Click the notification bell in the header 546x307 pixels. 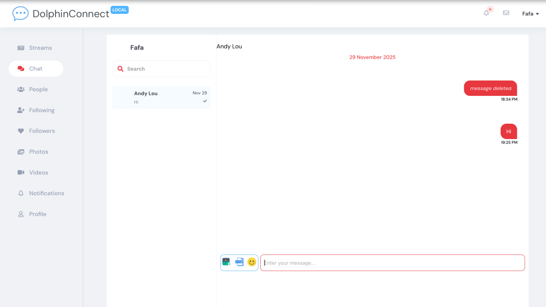(x=486, y=13)
